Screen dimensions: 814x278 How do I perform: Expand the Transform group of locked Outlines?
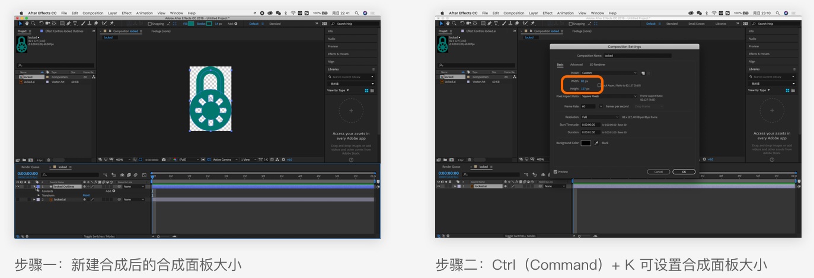tap(38, 195)
